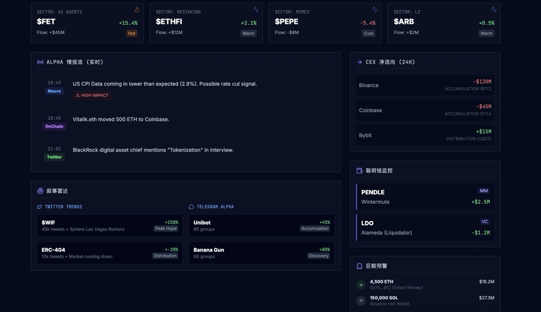Viewport: 541px width, 312px height.
Task: Select the US CPI Data news item
Action: (186, 89)
